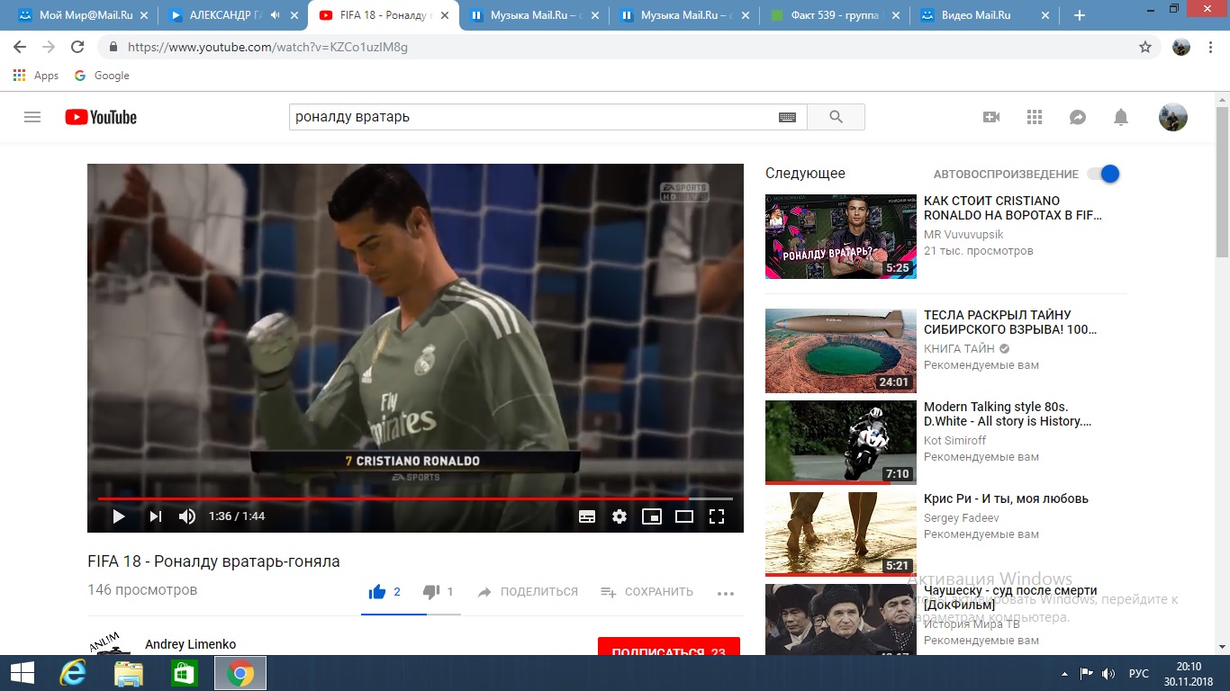Show hidden system tray icons
Viewport: 1230px width, 691px height.
point(1064,673)
